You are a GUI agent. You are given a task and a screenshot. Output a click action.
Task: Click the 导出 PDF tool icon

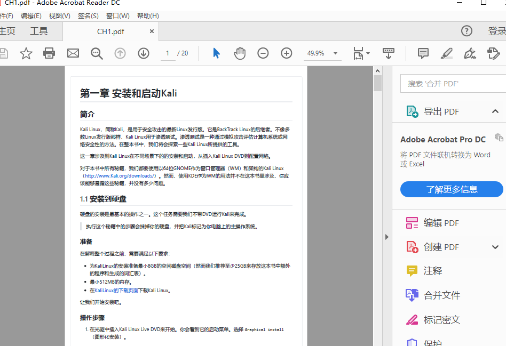412,111
